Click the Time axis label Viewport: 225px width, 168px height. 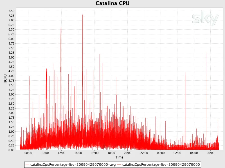tap(119, 157)
